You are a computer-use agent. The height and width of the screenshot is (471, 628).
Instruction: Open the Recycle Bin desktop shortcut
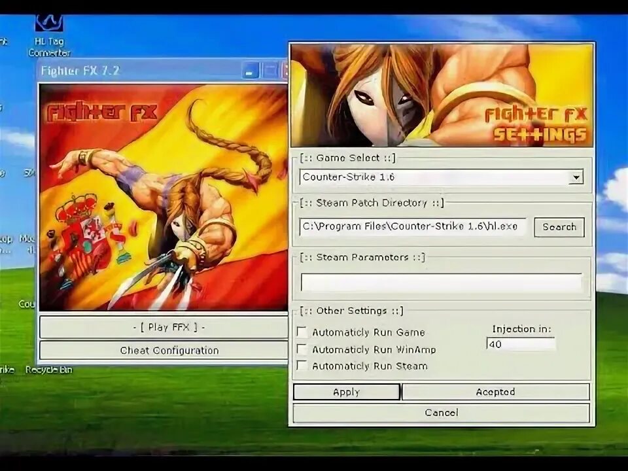49,370
